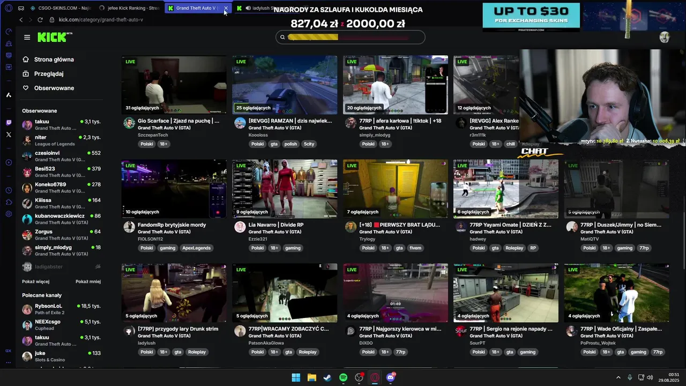Open Obserwowane menu item
This screenshot has height=386, width=686.
pos(48,88)
